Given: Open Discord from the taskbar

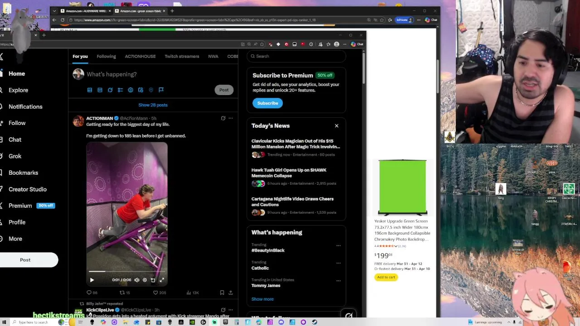Looking at the screenshot, I should point(281,322).
